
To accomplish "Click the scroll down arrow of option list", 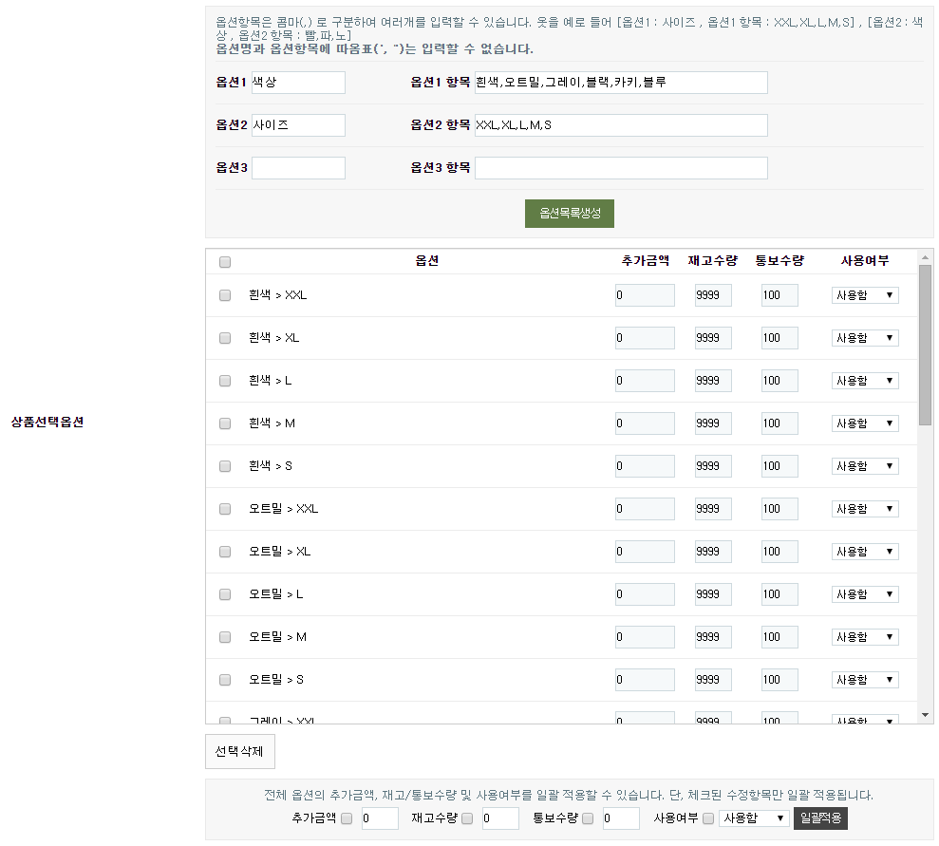I will pos(926,715).
